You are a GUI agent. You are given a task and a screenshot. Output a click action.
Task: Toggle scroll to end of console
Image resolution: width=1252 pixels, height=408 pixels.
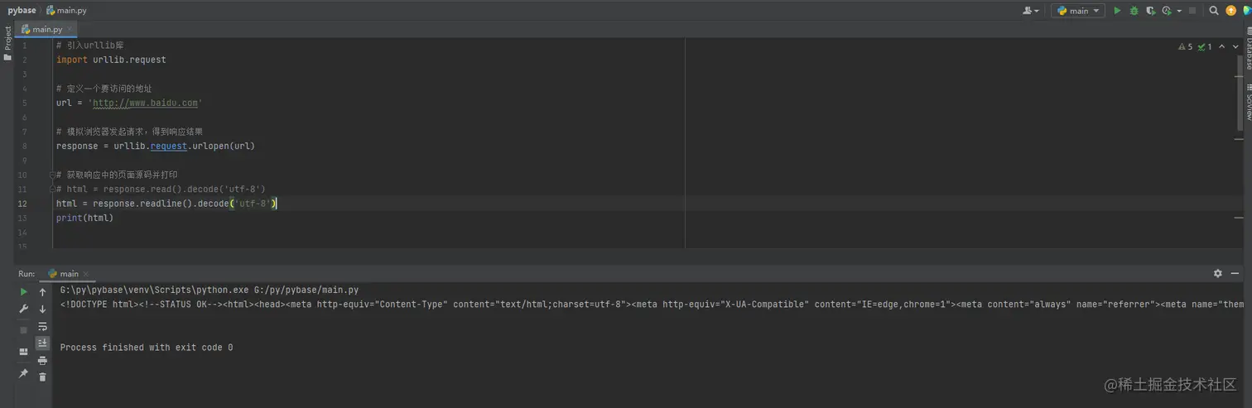43,343
